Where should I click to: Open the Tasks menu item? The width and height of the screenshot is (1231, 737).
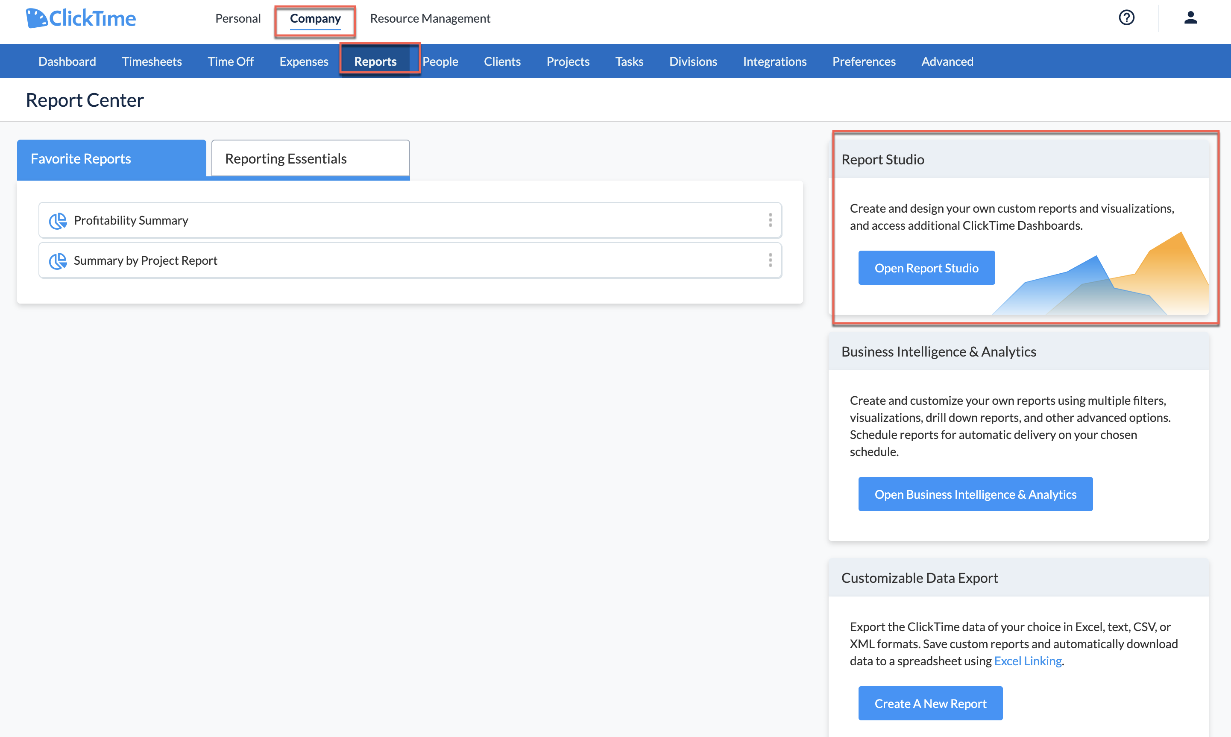click(x=629, y=61)
